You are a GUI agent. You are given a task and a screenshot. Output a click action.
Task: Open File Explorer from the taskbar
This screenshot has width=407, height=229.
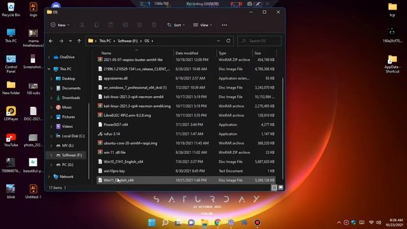tap(205, 223)
